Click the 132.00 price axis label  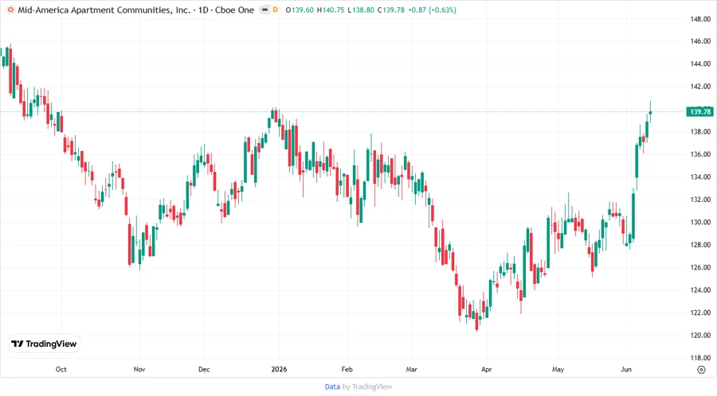(700, 200)
